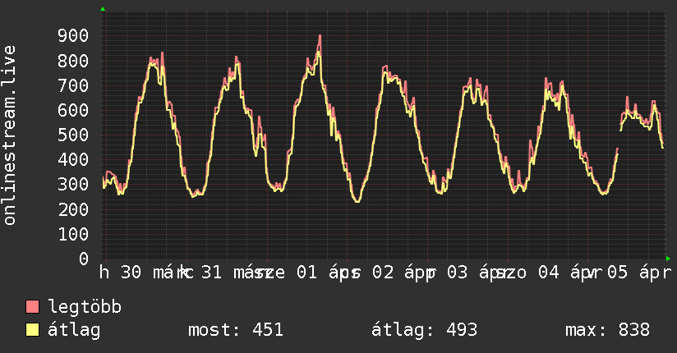Click the pink legtöbb legend swatch
Viewport: 677px width, 353px height.
click(x=32, y=306)
